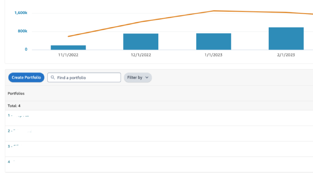313x176 pixels.
Task: Click the 1,600k axis label
Action: (21, 13)
